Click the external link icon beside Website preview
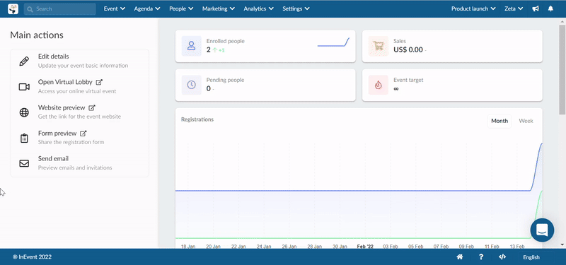This screenshot has width=566, height=265. click(x=92, y=108)
